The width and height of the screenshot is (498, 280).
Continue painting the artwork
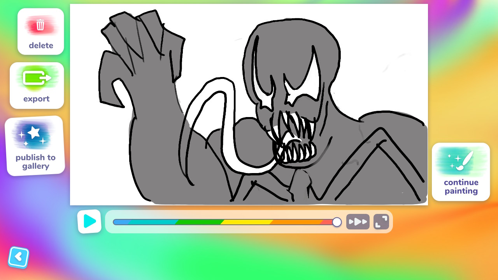coord(461,172)
